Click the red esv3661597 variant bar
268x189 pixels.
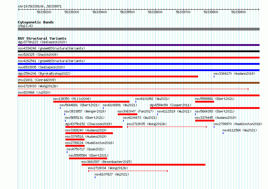[143, 165]
